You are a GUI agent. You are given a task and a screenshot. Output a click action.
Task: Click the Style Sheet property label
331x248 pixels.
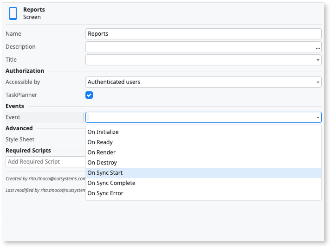20,140
